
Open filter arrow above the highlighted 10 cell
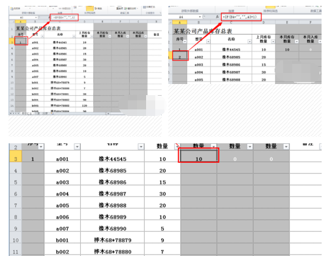[x=214, y=147]
